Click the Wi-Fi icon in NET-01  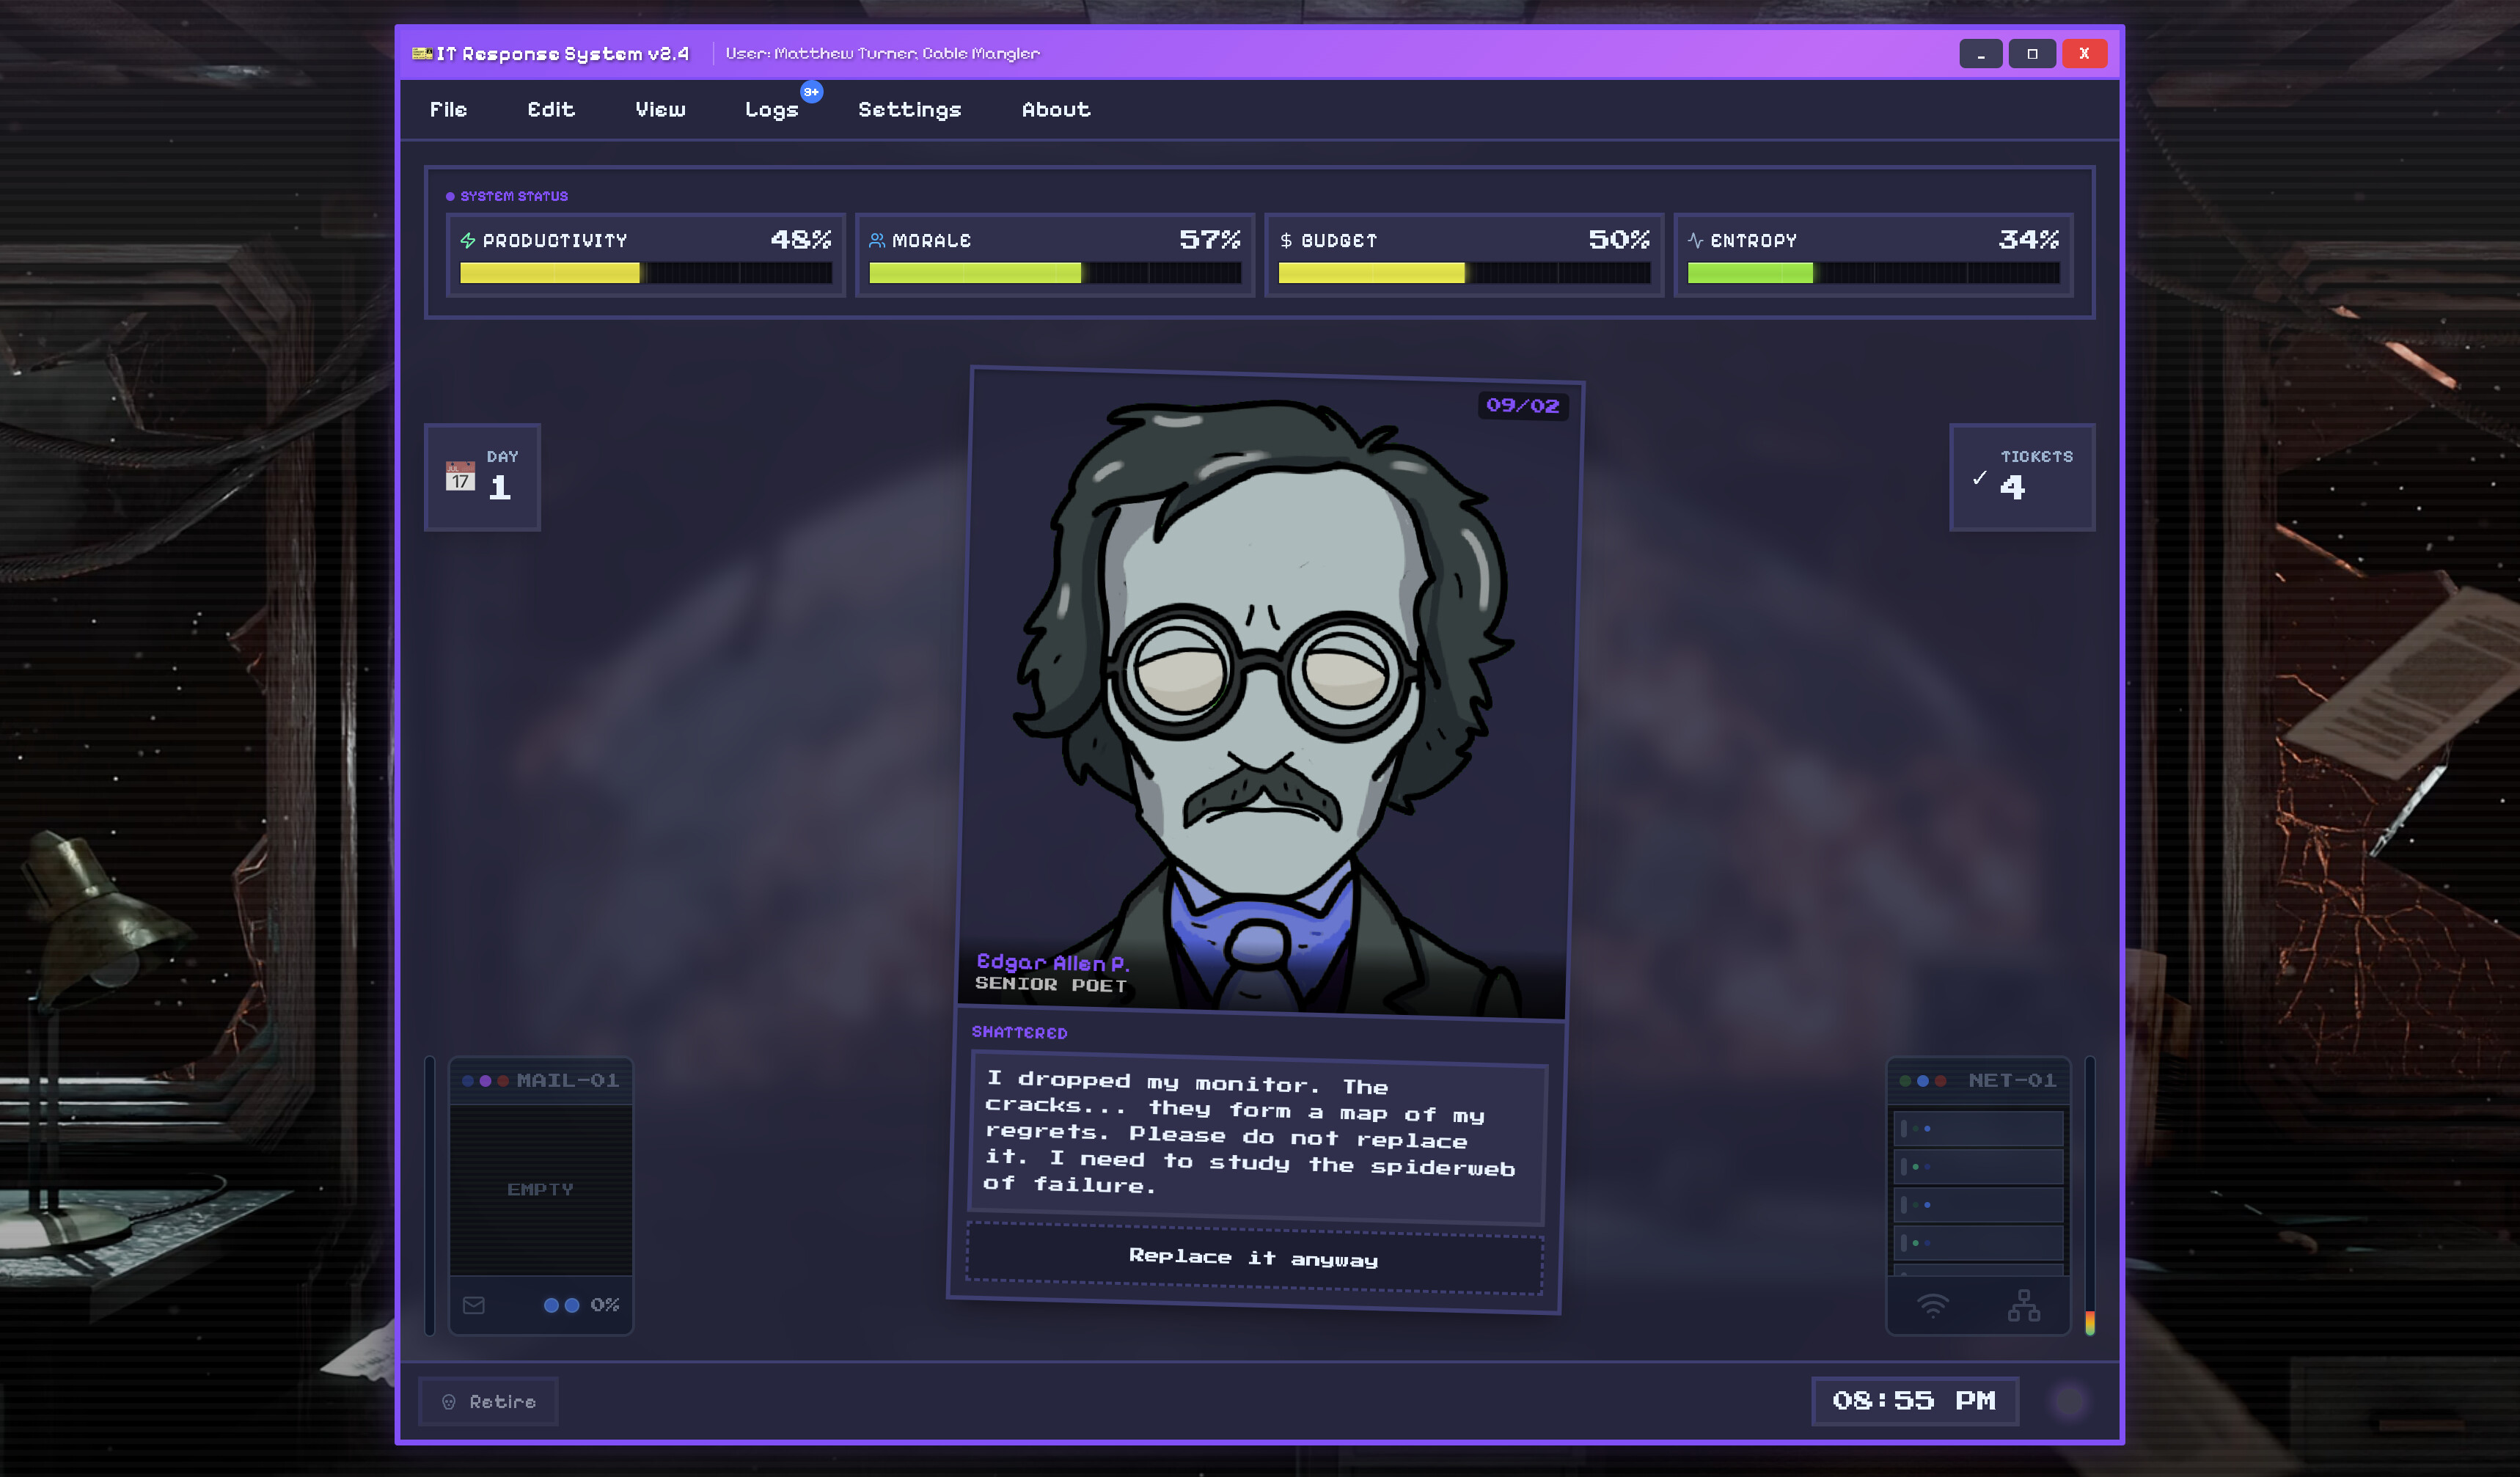(1933, 1305)
